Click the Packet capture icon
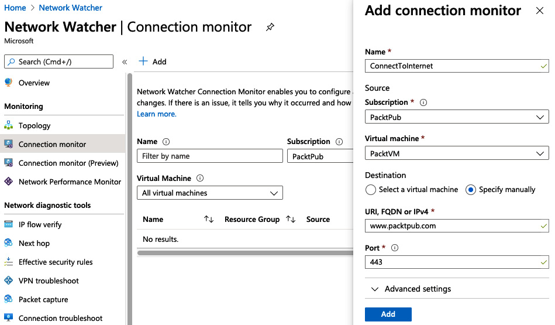555x325 pixels. [9, 299]
